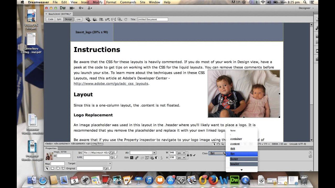Browse for Link file folder icon
The width and height of the screenshot is (335, 188).
(x=116, y=157)
